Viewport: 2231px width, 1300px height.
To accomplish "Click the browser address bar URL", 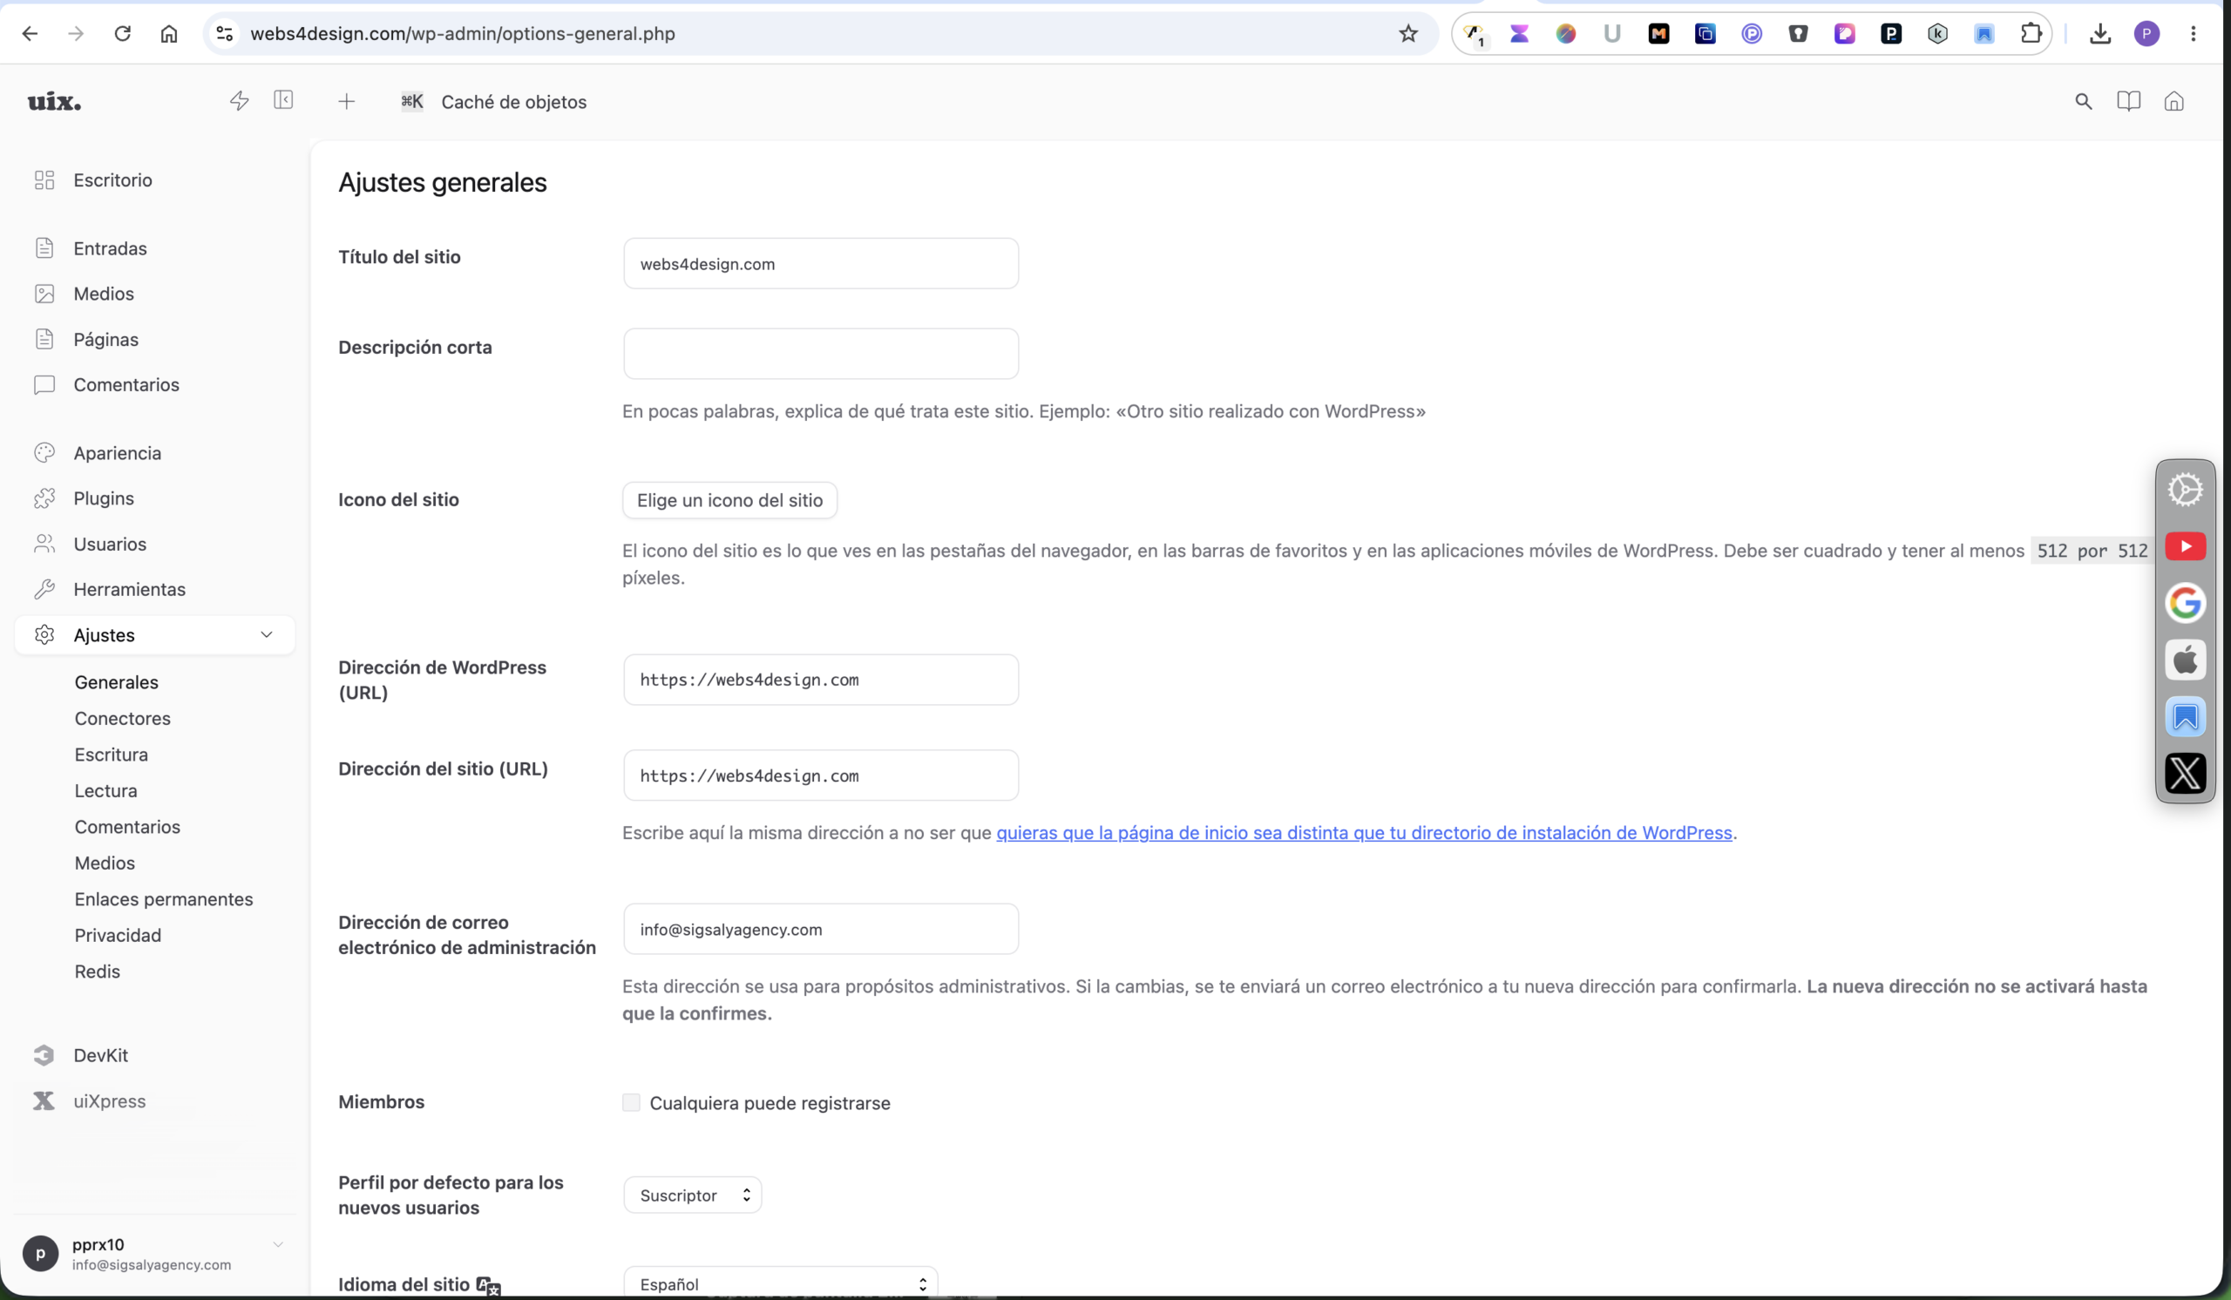I will [x=462, y=34].
